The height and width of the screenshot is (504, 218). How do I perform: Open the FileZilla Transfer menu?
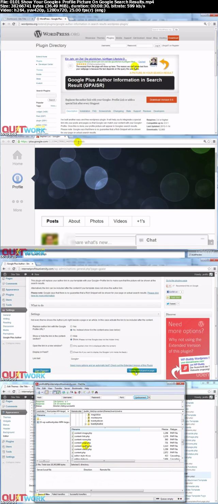coord(58,388)
